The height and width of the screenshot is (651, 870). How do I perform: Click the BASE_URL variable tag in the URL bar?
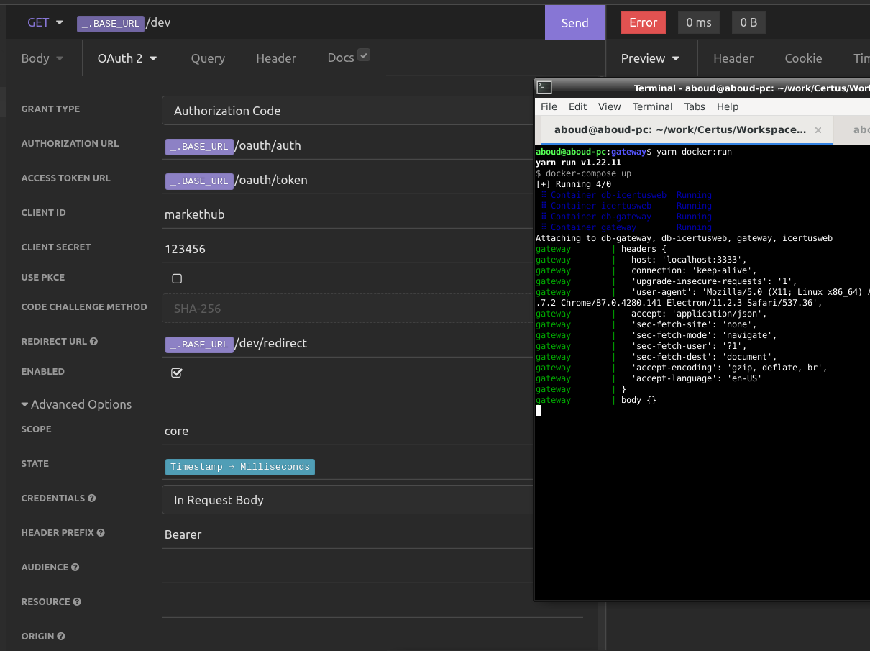tap(111, 24)
